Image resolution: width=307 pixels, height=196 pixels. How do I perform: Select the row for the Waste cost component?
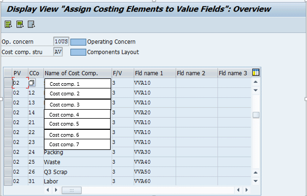point(8,162)
